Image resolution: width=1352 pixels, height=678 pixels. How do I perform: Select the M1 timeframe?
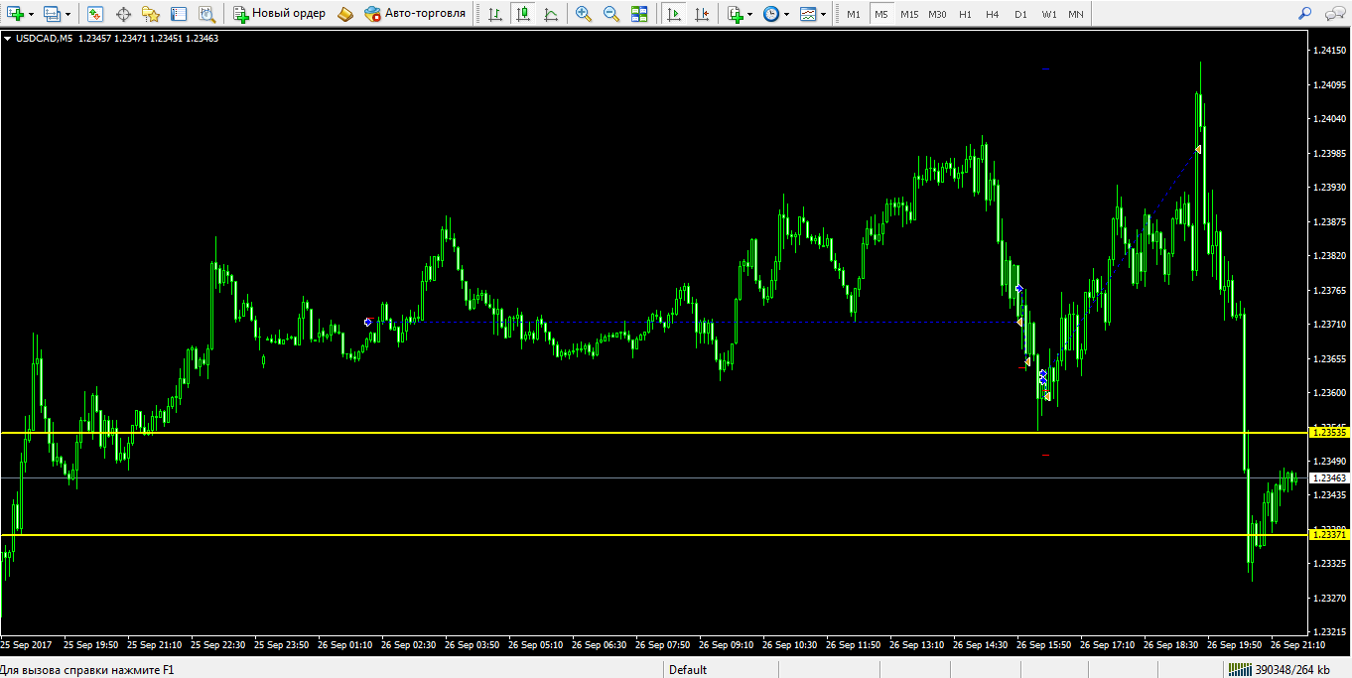point(853,14)
